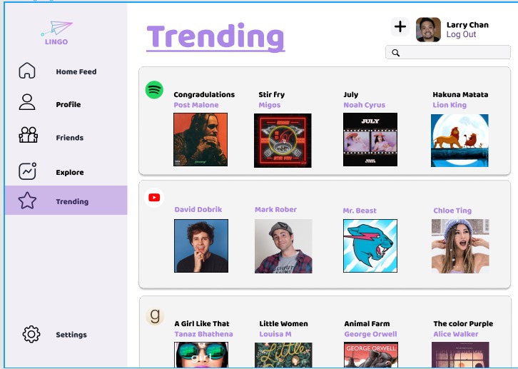The width and height of the screenshot is (518, 369).
Task: Open Friends in the sidebar
Action: point(70,138)
